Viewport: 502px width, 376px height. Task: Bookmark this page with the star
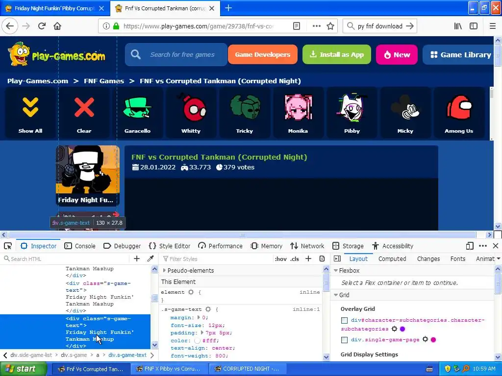coord(330,26)
